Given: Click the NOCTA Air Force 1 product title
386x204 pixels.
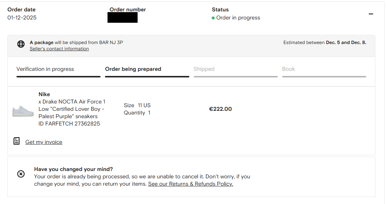Looking at the screenshot, I should click(x=72, y=109).
